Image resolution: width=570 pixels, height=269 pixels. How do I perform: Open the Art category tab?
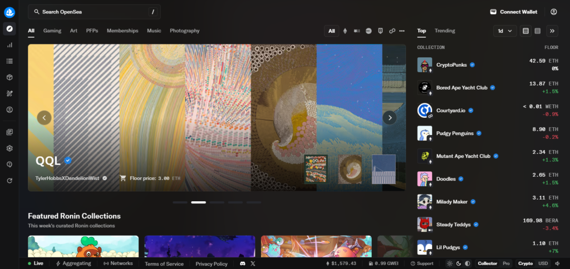click(74, 31)
